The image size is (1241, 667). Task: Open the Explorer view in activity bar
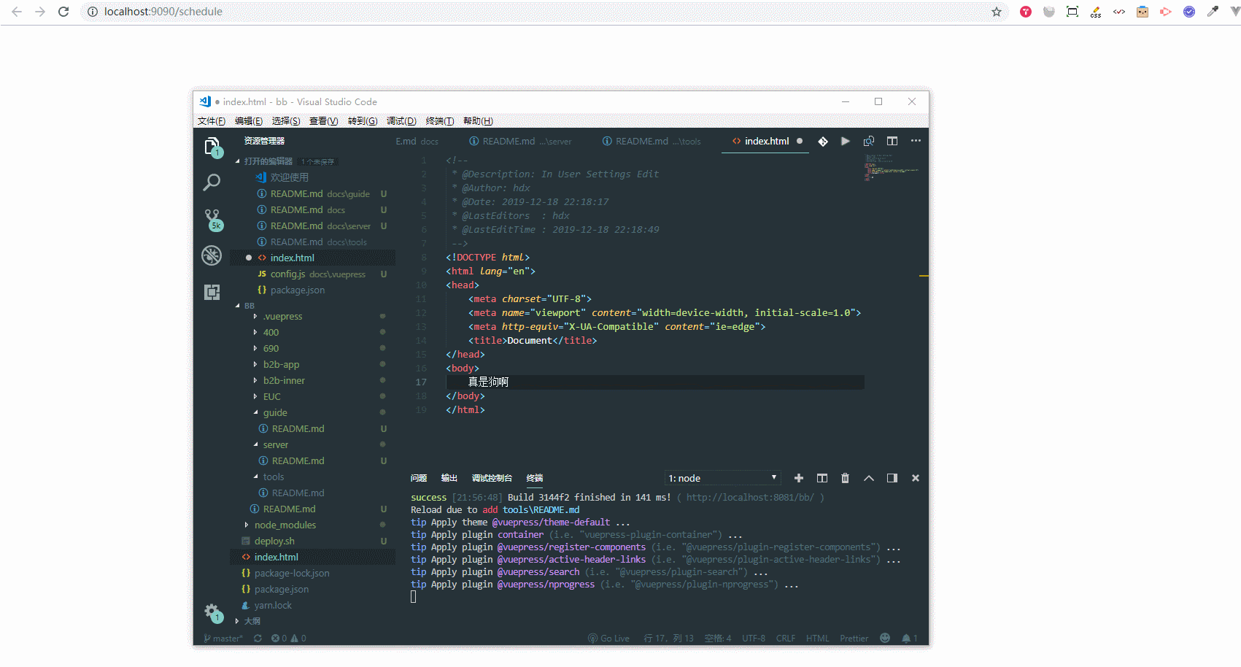click(212, 147)
